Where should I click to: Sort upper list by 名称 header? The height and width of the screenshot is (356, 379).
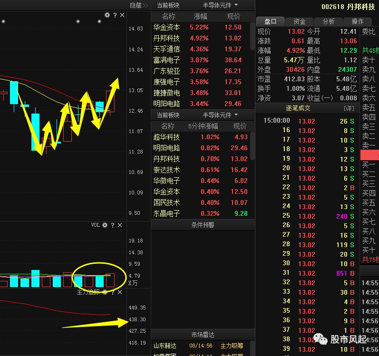tap(168, 16)
